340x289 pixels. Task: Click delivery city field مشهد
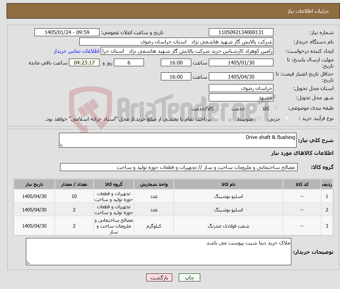click(x=241, y=98)
